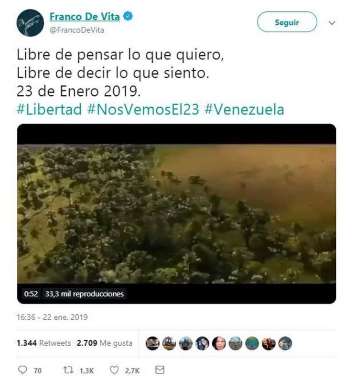Click the reply speech bubble icon

click(22, 370)
